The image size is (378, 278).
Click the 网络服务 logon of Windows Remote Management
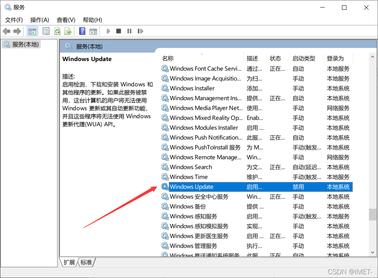[x=338, y=157]
